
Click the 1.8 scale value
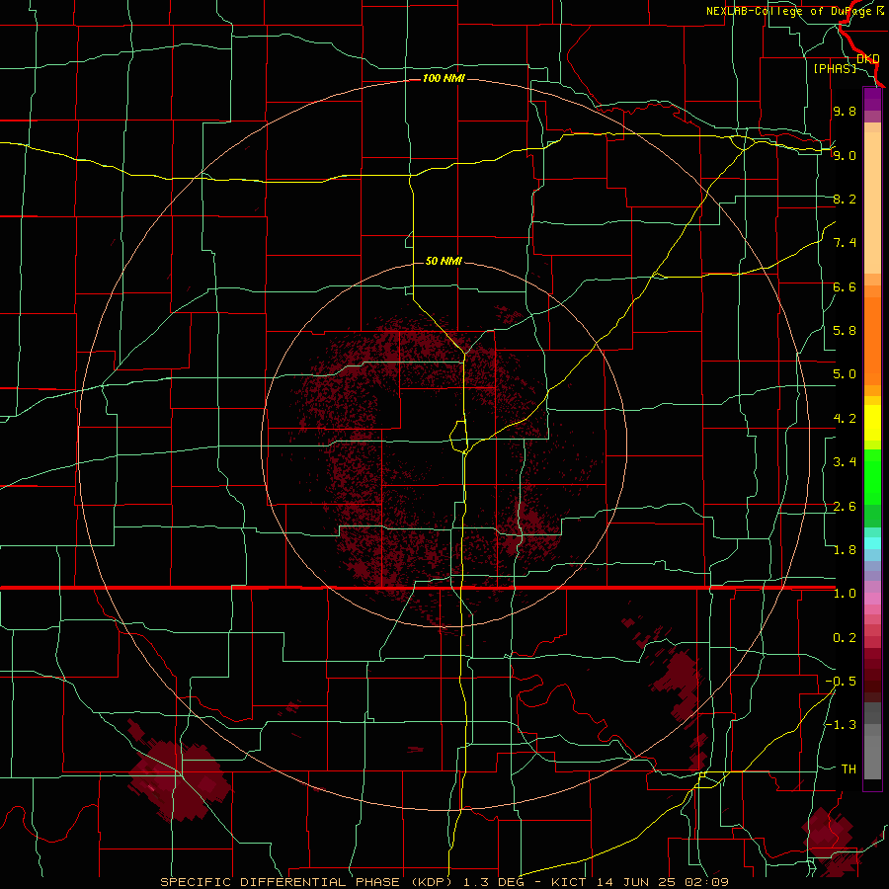pos(845,549)
